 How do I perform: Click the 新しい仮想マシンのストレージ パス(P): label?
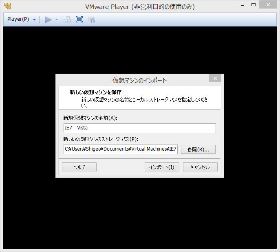[x=101, y=139]
